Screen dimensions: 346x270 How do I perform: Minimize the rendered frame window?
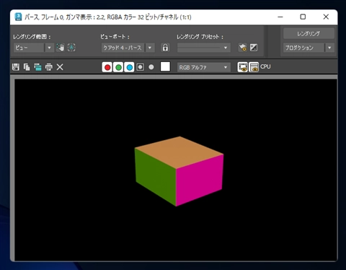pos(280,17)
